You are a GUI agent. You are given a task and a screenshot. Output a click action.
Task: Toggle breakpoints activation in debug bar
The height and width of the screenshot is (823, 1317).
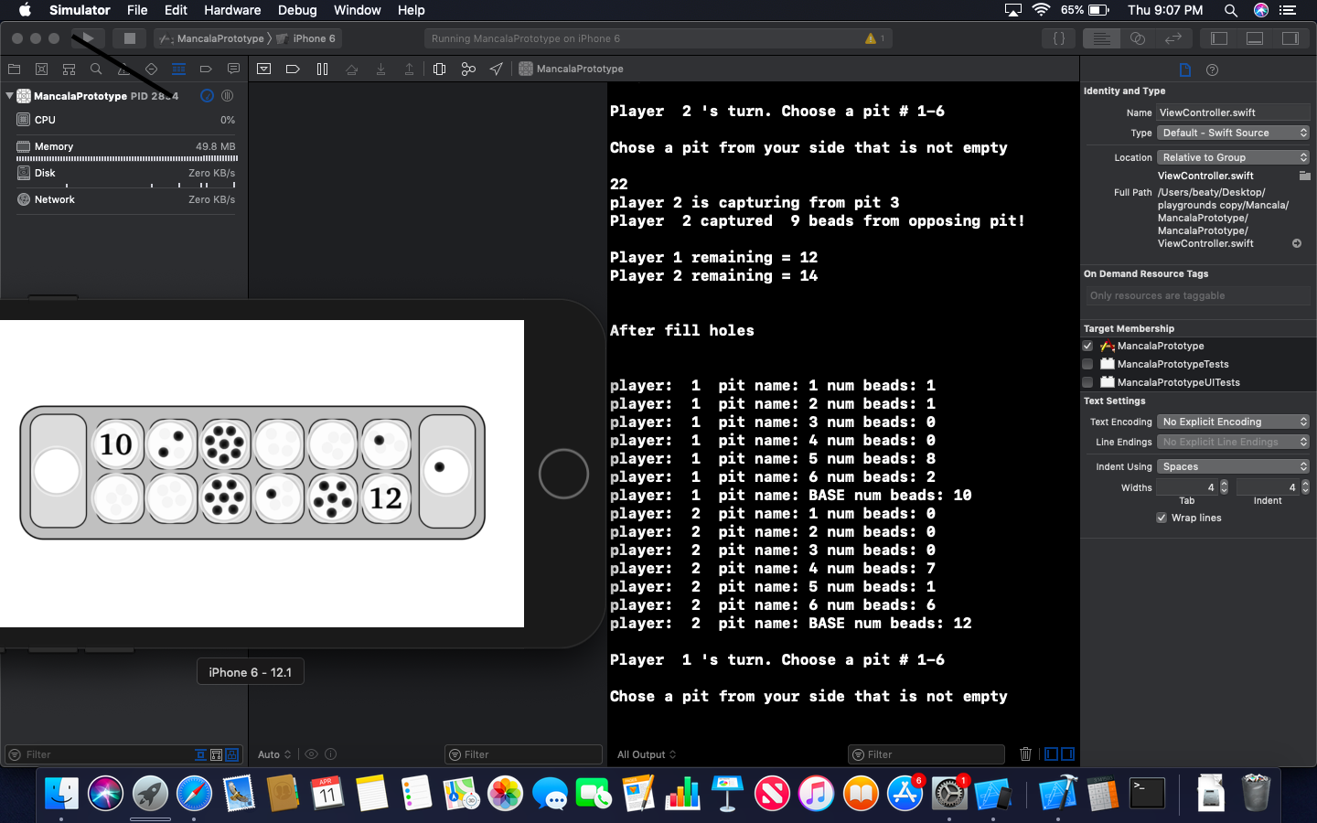pyautogui.click(x=293, y=69)
